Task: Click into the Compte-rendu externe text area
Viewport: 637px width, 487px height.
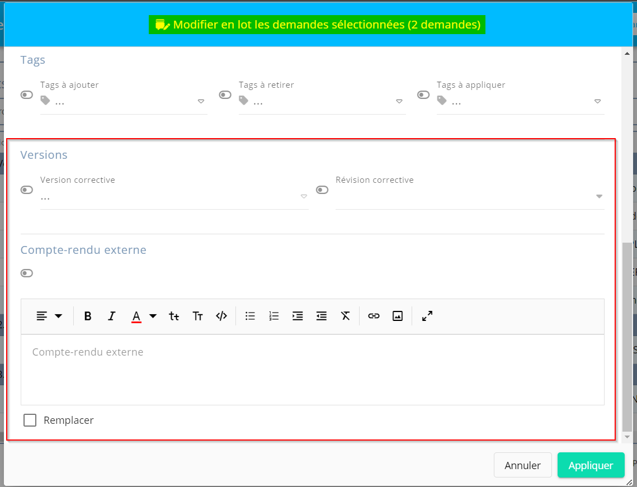Action: (313, 370)
